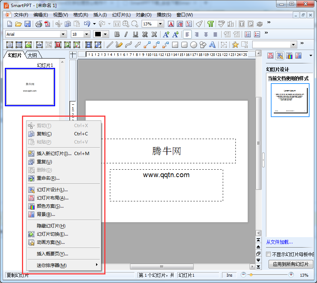
Task: Select 幻灯片设计(L)... in context menu
Action: (x=52, y=190)
